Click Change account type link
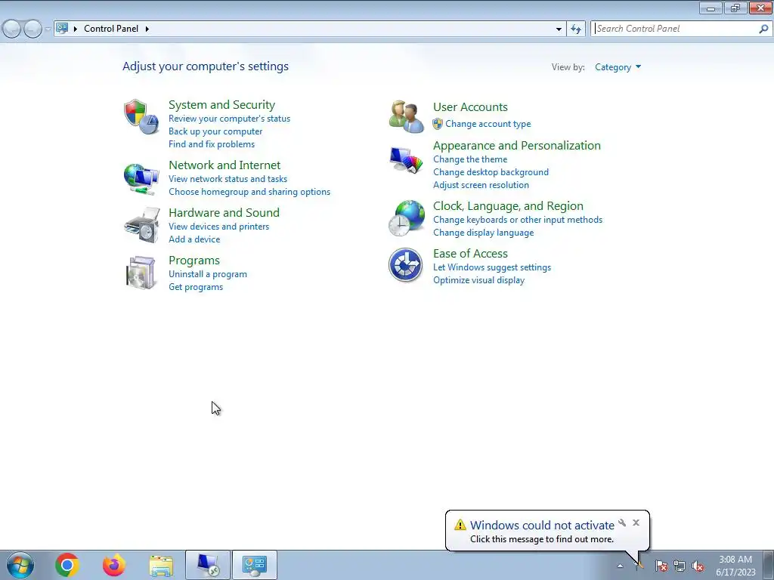 point(488,124)
